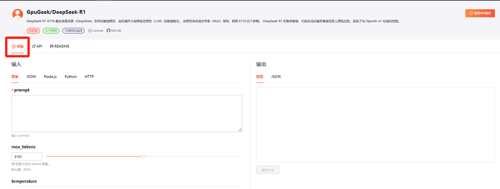This screenshot has height=189, width=500.
Task: Switch to the Node.js tab
Action: point(51,77)
